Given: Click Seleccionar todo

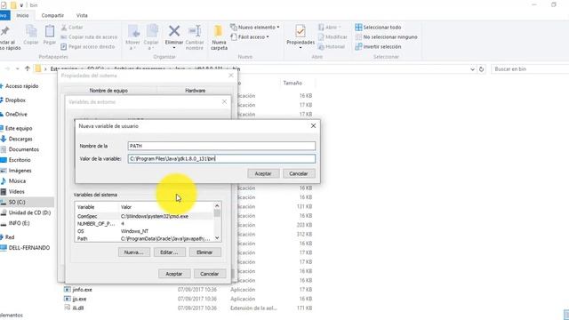Looking at the screenshot, I should [x=378, y=28].
